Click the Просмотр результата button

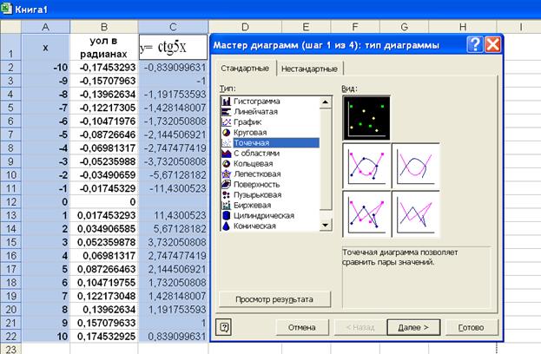274,299
